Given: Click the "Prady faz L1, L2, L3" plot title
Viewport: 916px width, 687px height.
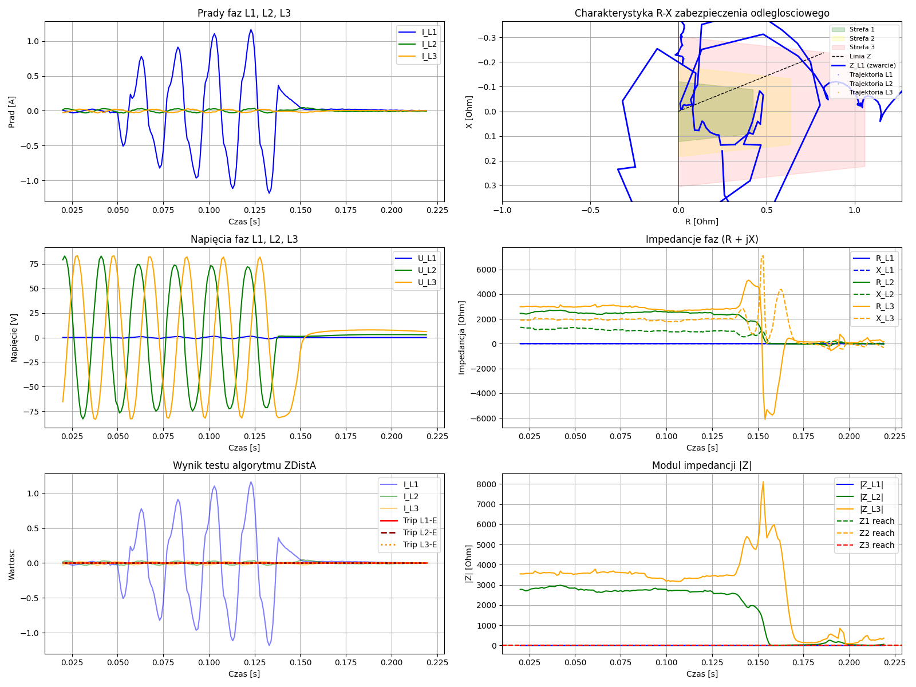Looking at the screenshot, I should coord(244,13).
